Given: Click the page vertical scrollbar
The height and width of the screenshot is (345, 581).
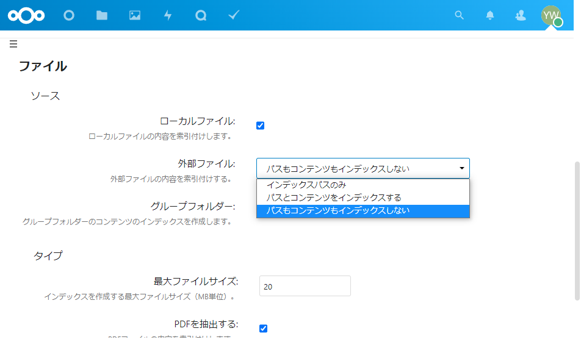Looking at the screenshot, I should click(577, 231).
